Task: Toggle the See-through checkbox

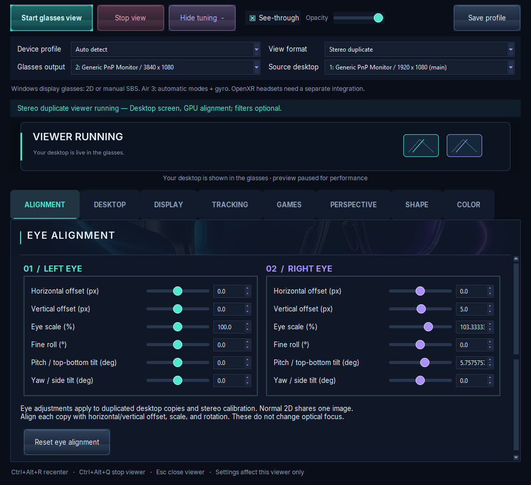Action: [253, 18]
